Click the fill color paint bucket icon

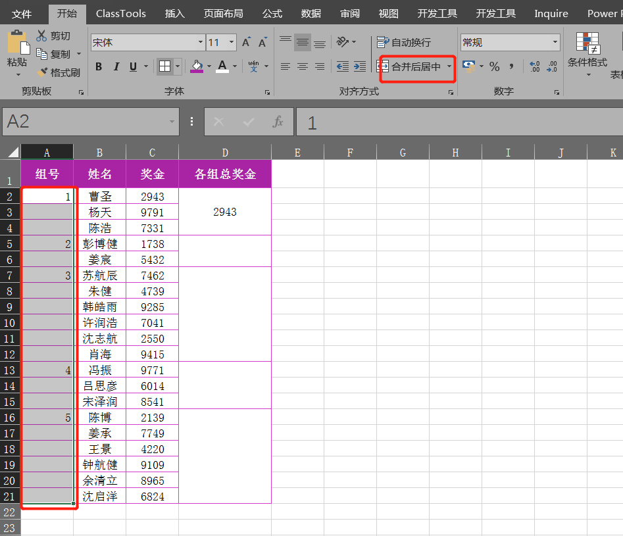[197, 66]
